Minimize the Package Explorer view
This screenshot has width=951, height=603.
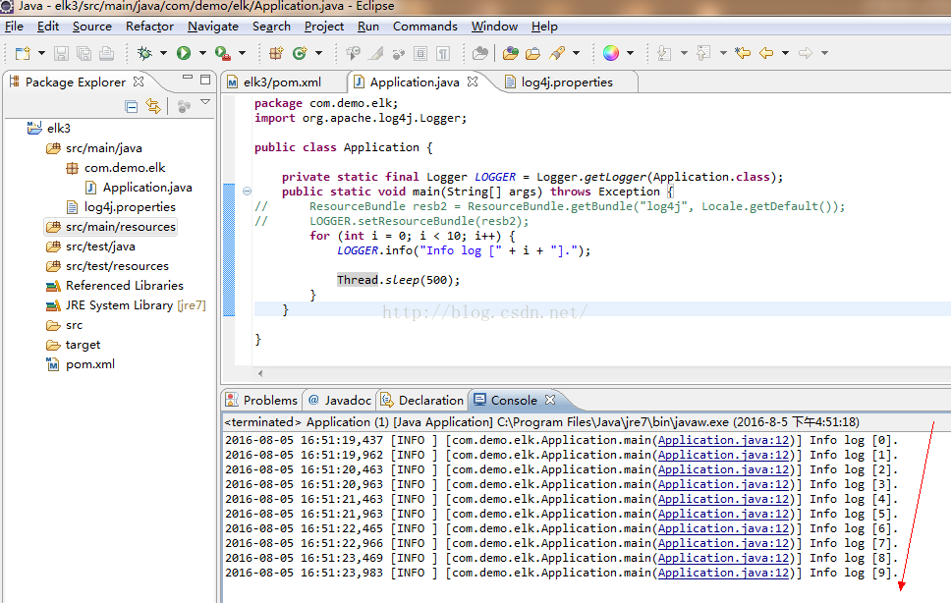(x=188, y=79)
